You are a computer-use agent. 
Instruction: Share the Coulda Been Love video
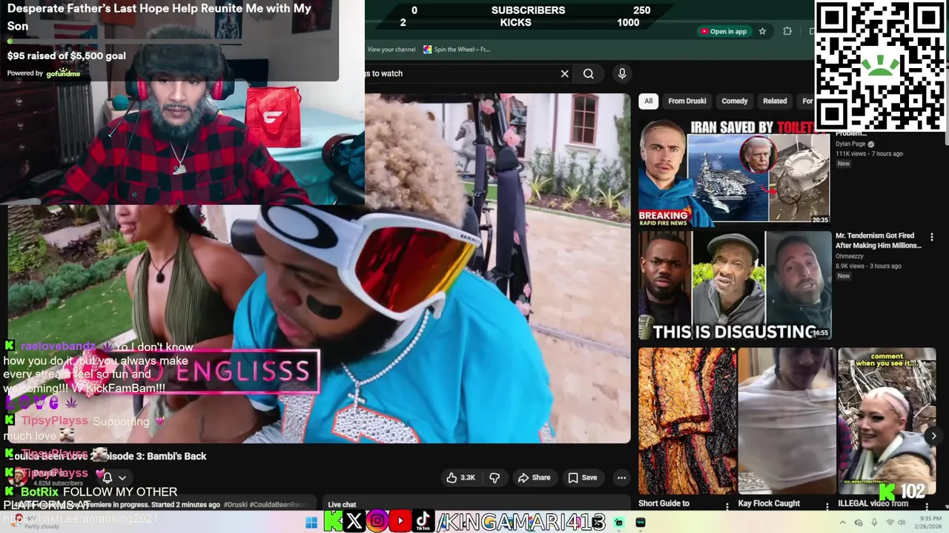pos(534,477)
